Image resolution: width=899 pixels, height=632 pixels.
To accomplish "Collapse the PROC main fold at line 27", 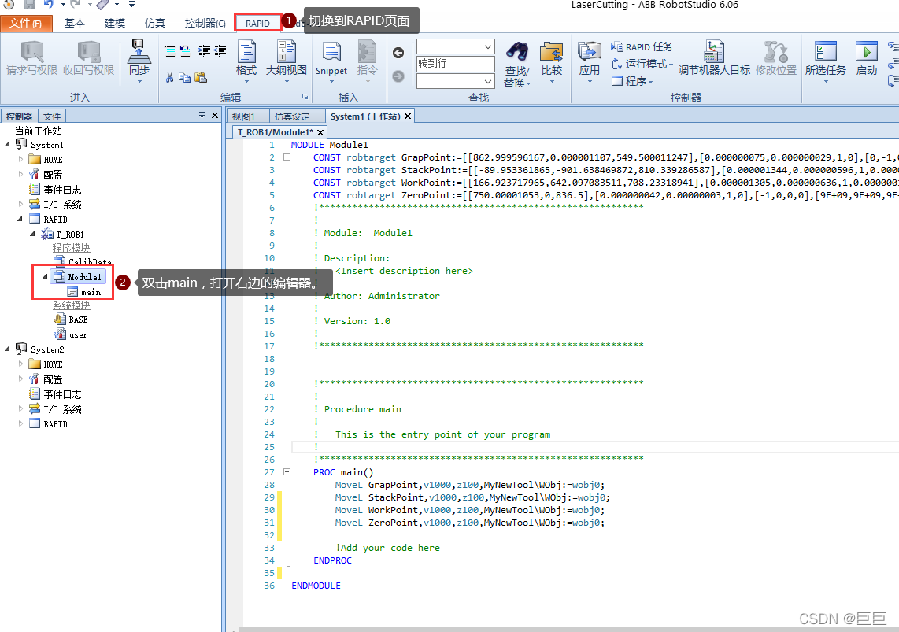I will (x=287, y=472).
